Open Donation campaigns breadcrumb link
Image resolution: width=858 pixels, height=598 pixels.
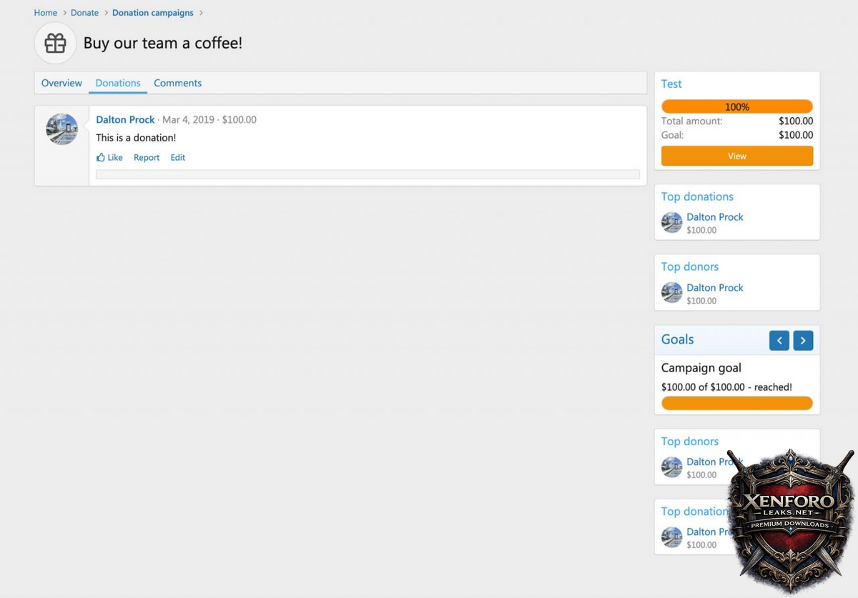pos(153,13)
